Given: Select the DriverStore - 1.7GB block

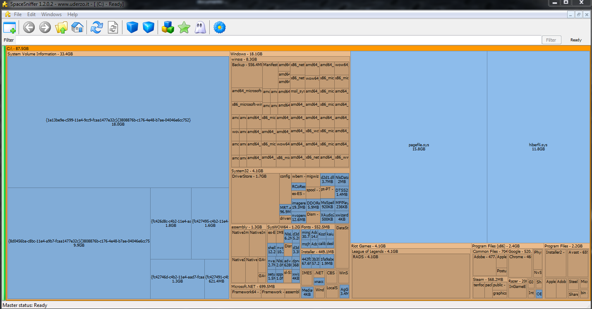Looking at the screenshot, I should [x=255, y=198].
